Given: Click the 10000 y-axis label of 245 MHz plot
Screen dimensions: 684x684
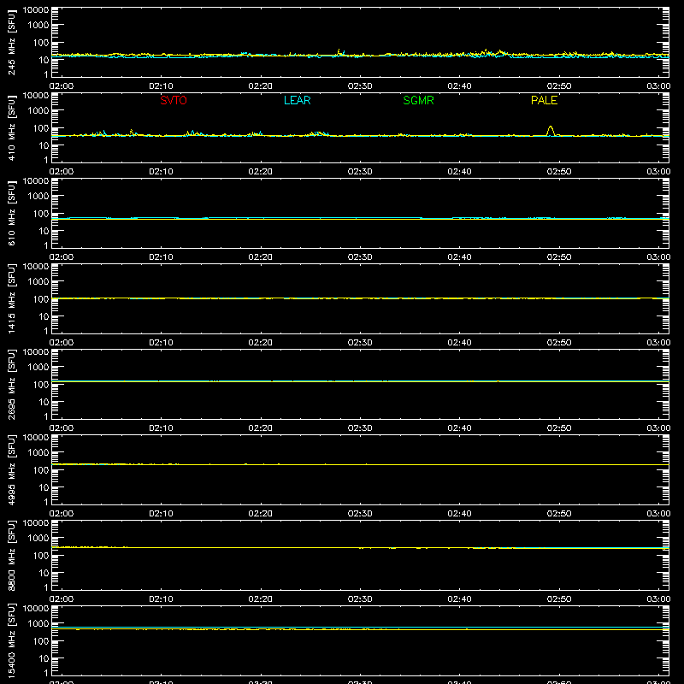Looking at the screenshot, I should 36,10.
